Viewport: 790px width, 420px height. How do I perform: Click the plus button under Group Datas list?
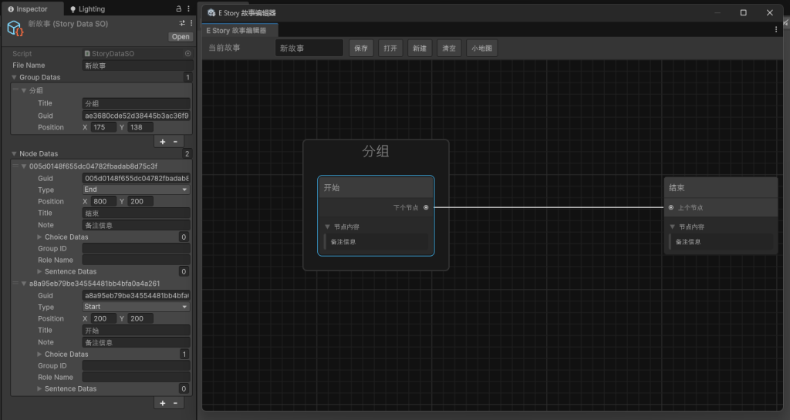(x=163, y=142)
